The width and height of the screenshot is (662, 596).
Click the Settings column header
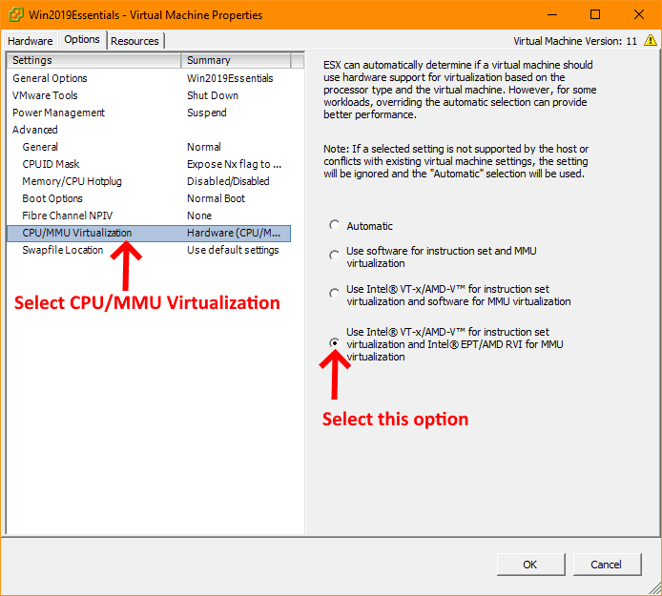point(93,60)
